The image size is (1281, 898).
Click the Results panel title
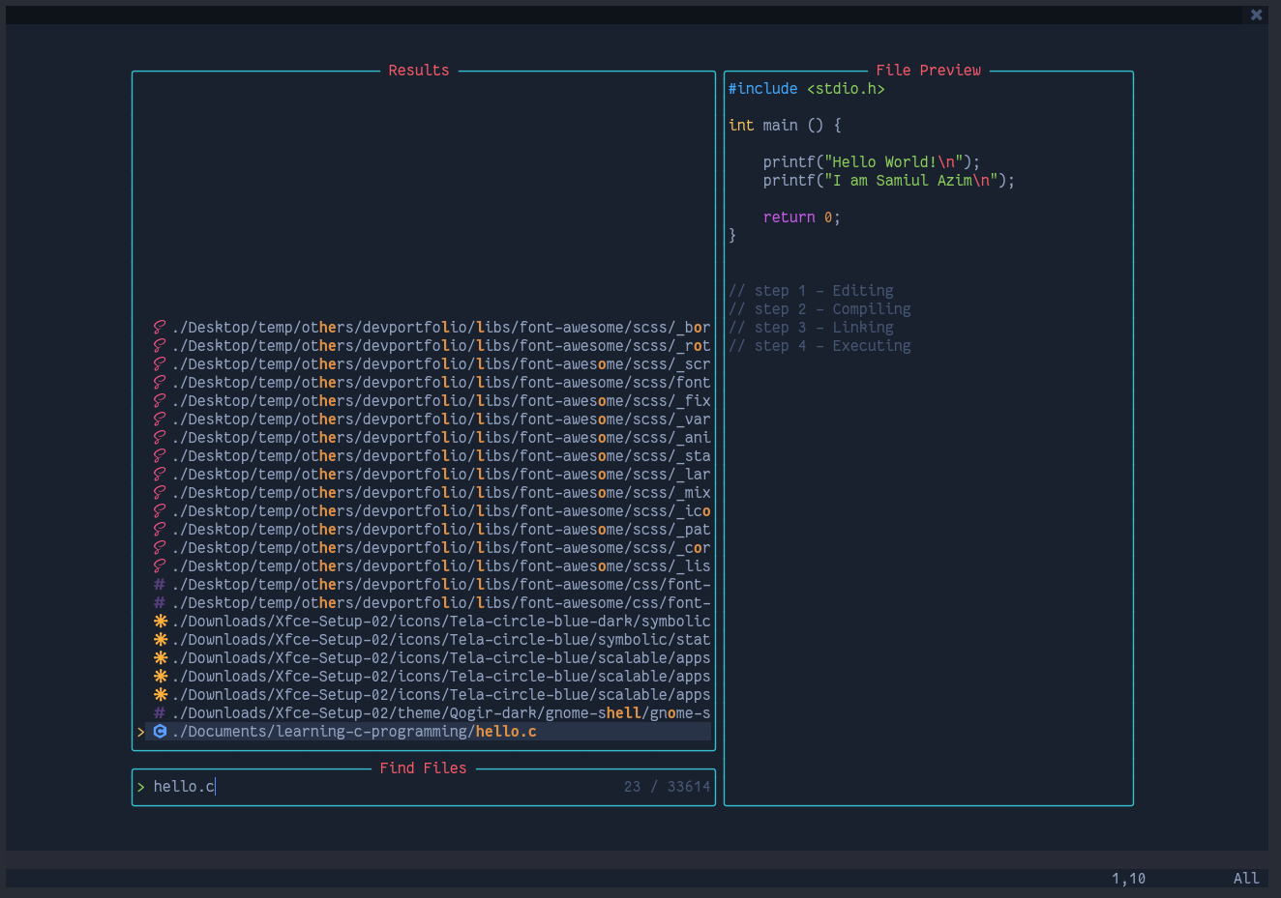419,71
